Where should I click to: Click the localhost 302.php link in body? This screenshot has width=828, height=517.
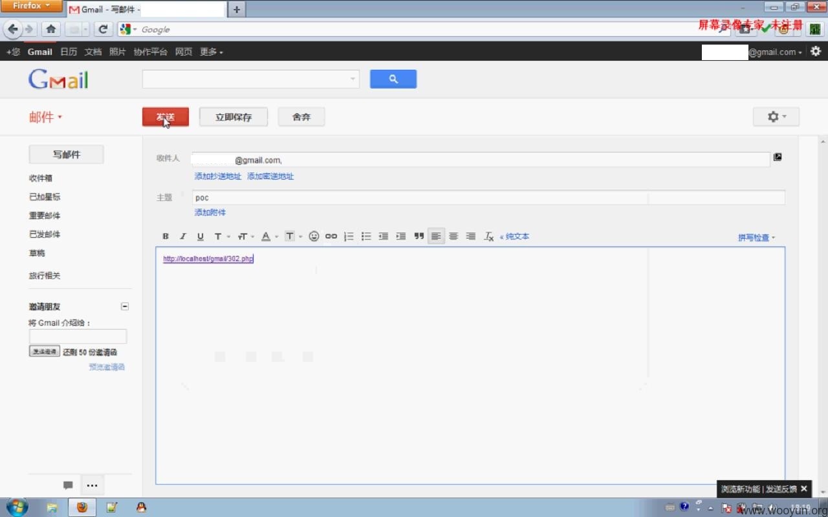208,258
